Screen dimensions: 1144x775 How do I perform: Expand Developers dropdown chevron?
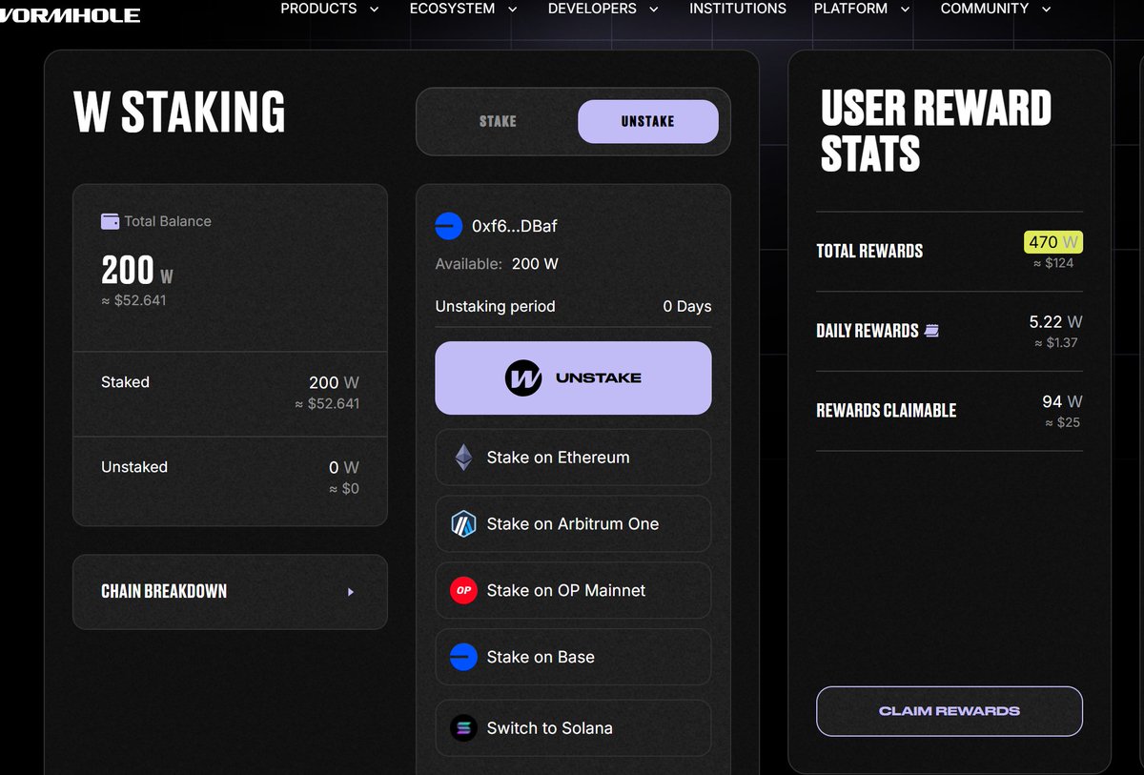pos(654,10)
